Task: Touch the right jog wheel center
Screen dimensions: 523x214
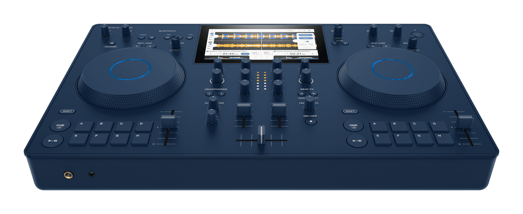Action: (x=393, y=69)
